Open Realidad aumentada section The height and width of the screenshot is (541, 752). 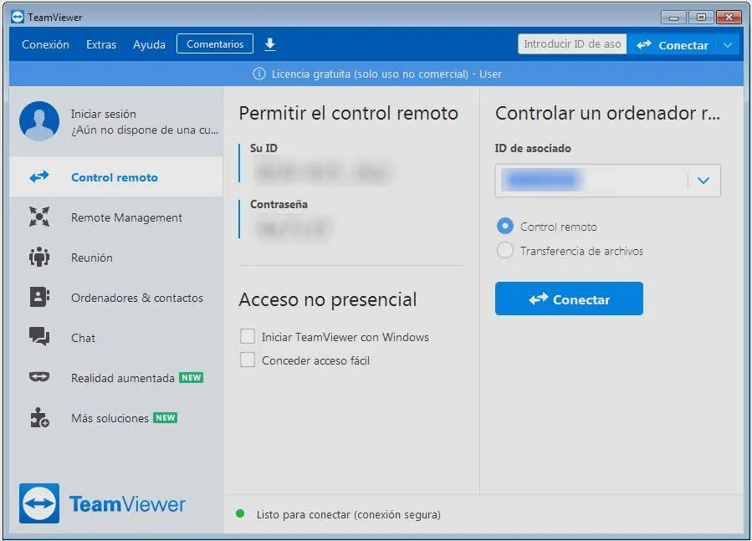[116, 378]
